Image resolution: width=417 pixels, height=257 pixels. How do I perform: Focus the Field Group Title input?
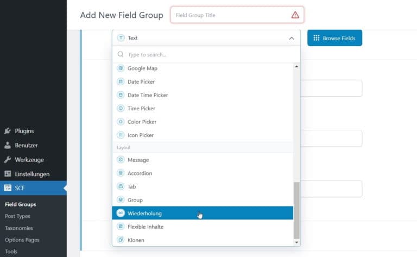tap(237, 15)
